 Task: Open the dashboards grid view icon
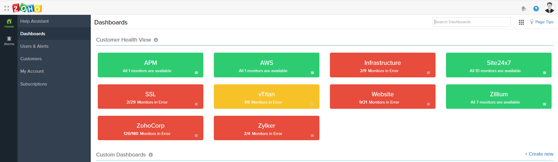(x=521, y=22)
